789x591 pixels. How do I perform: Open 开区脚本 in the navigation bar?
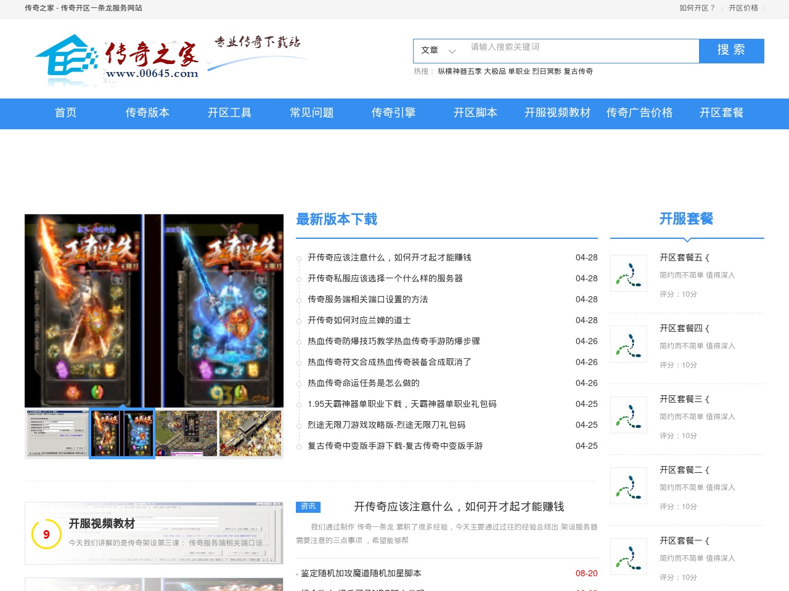476,113
